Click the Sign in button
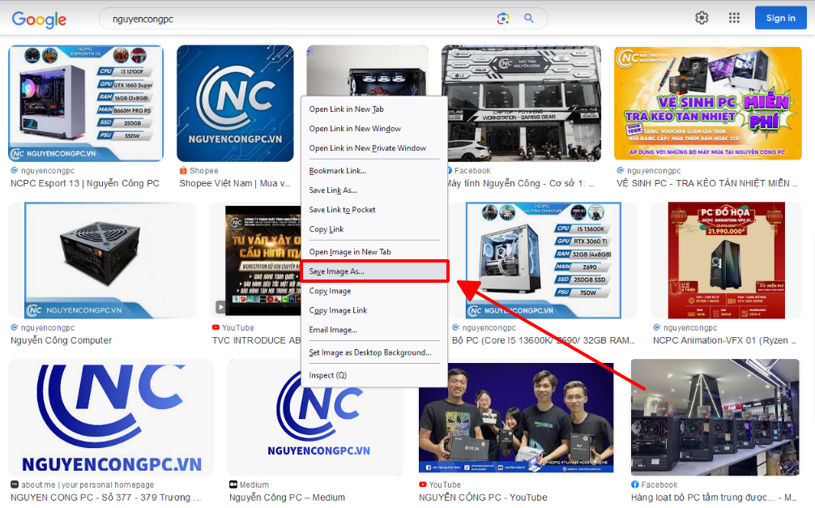 tap(781, 18)
